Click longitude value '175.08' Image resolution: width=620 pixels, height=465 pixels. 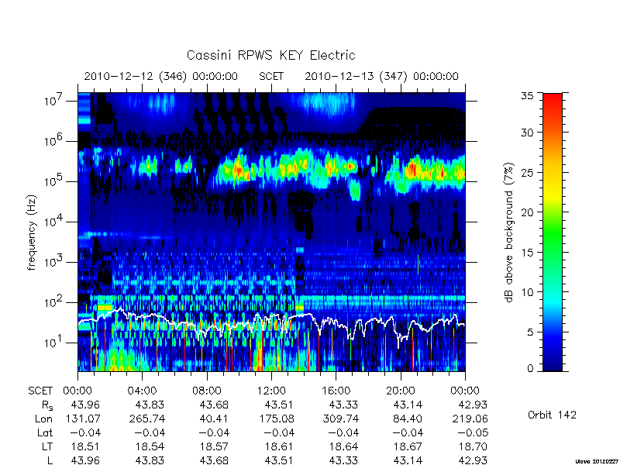tap(277, 418)
